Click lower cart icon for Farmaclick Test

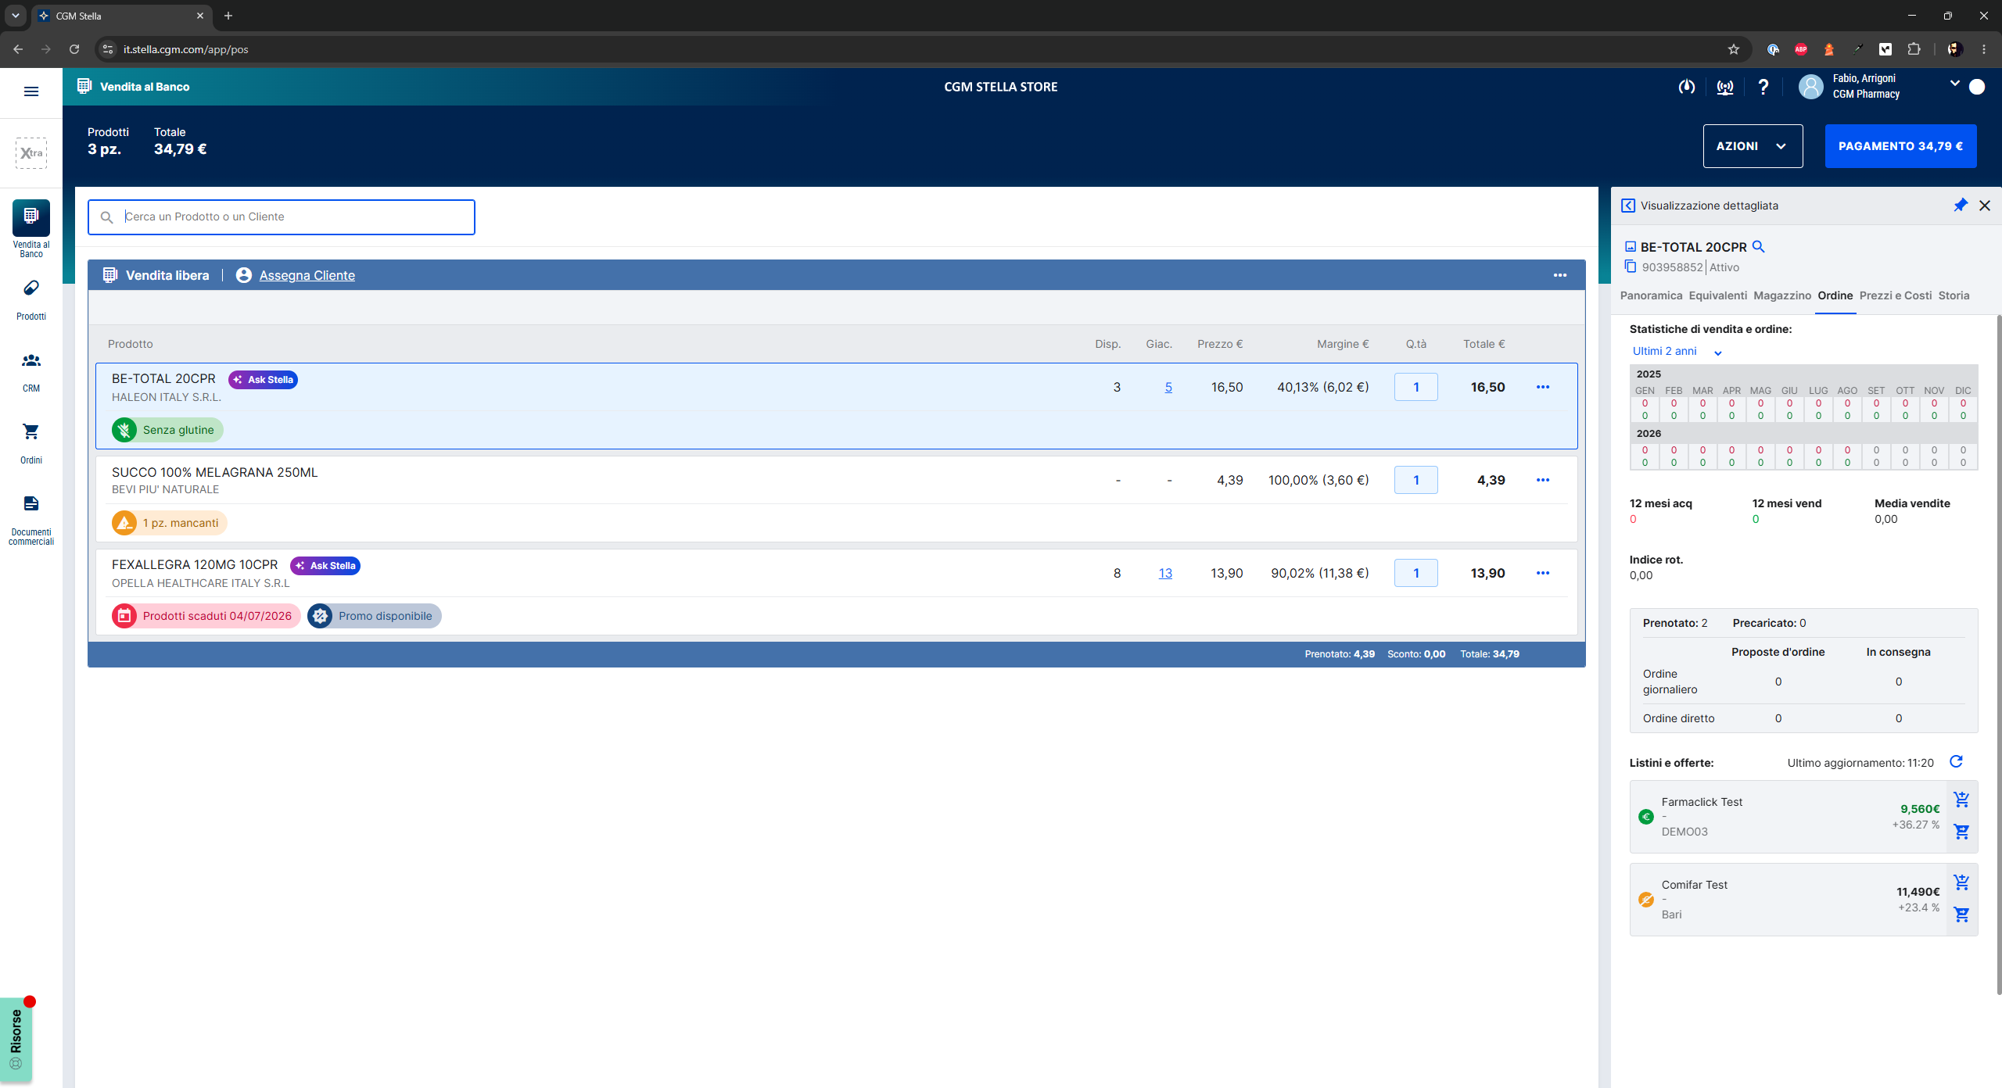pos(1961,832)
